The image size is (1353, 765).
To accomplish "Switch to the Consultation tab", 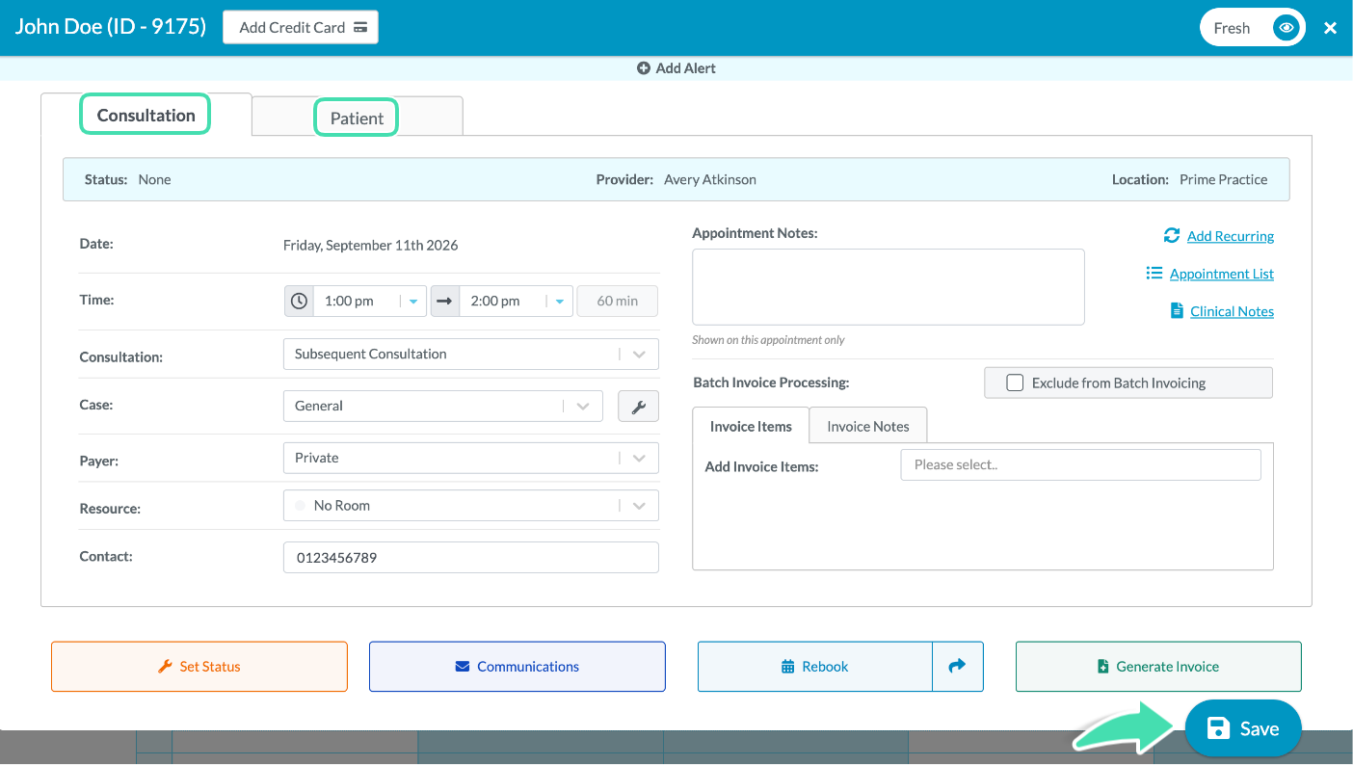I will tap(146, 115).
